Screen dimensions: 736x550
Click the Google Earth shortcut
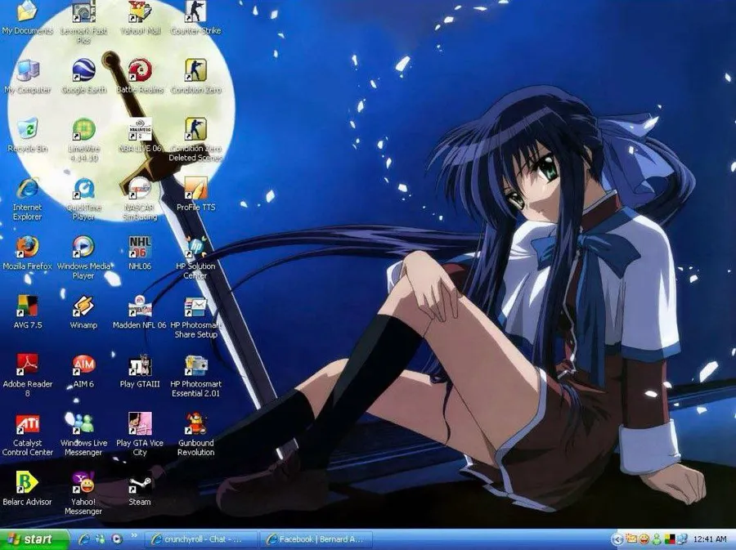click(x=83, y=77)
